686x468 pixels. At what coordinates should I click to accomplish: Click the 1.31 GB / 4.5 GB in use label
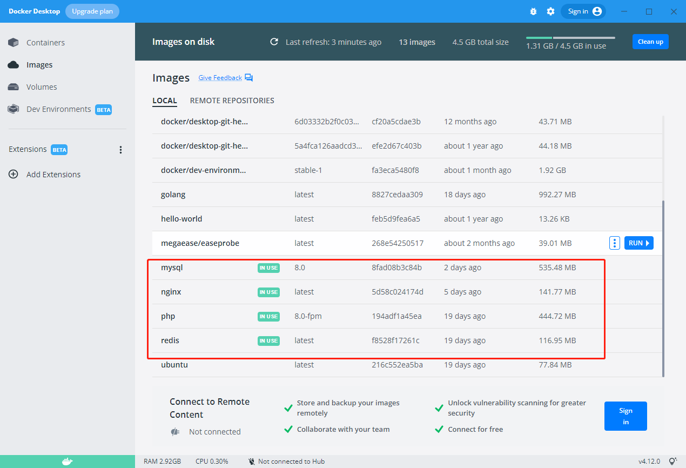coord(566,46)
